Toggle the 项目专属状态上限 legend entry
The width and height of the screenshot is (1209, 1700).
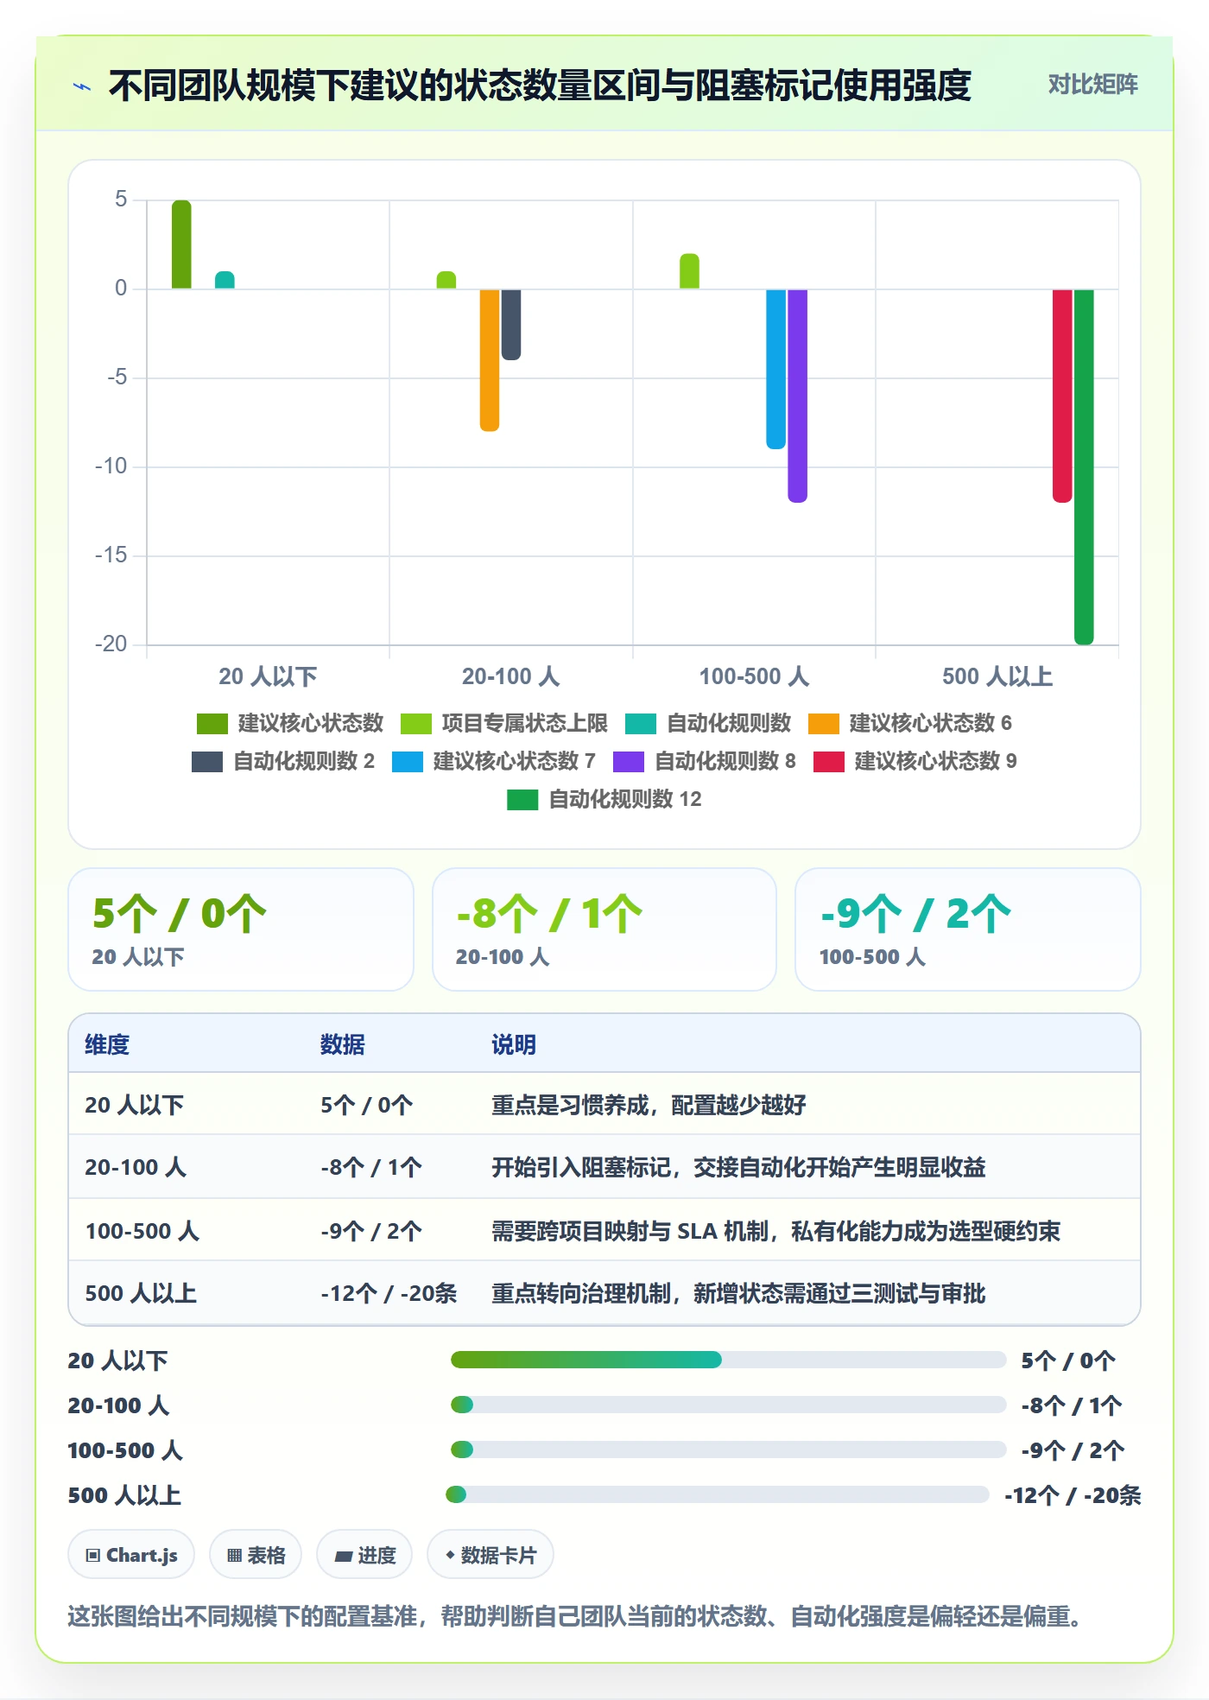point(504,723)
